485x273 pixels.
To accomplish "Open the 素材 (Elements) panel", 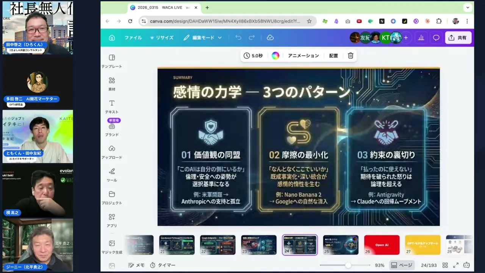I will point(112,83).
